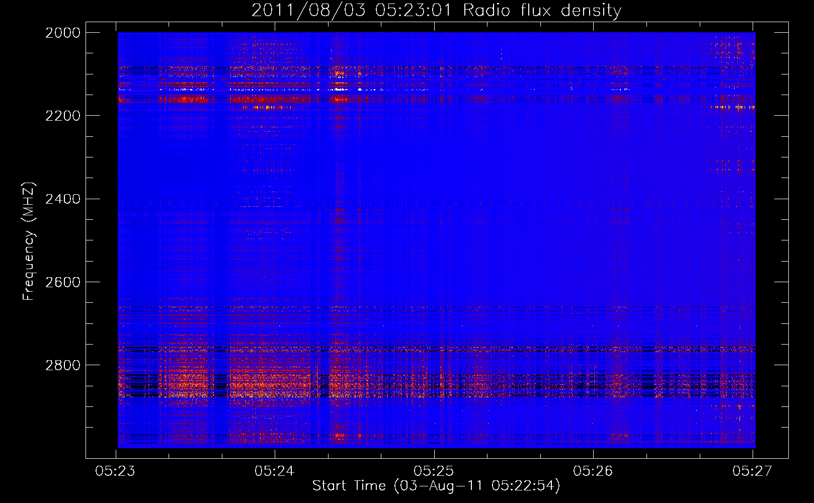Click the '05:24' time axis label
814x503 pixels.
pyautogui.click(x=274, y=471)
